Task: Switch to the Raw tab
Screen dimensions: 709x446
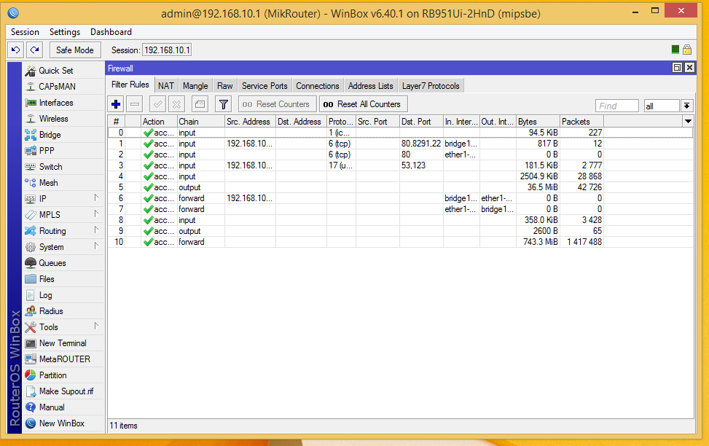Action: coord(224,86)
